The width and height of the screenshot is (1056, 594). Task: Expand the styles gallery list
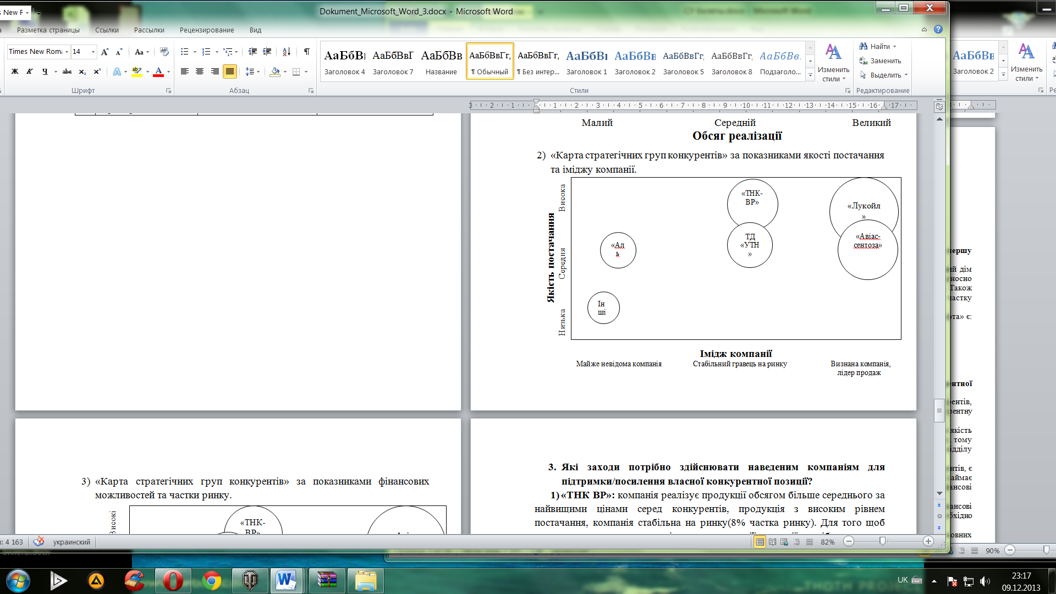[810, 75]
